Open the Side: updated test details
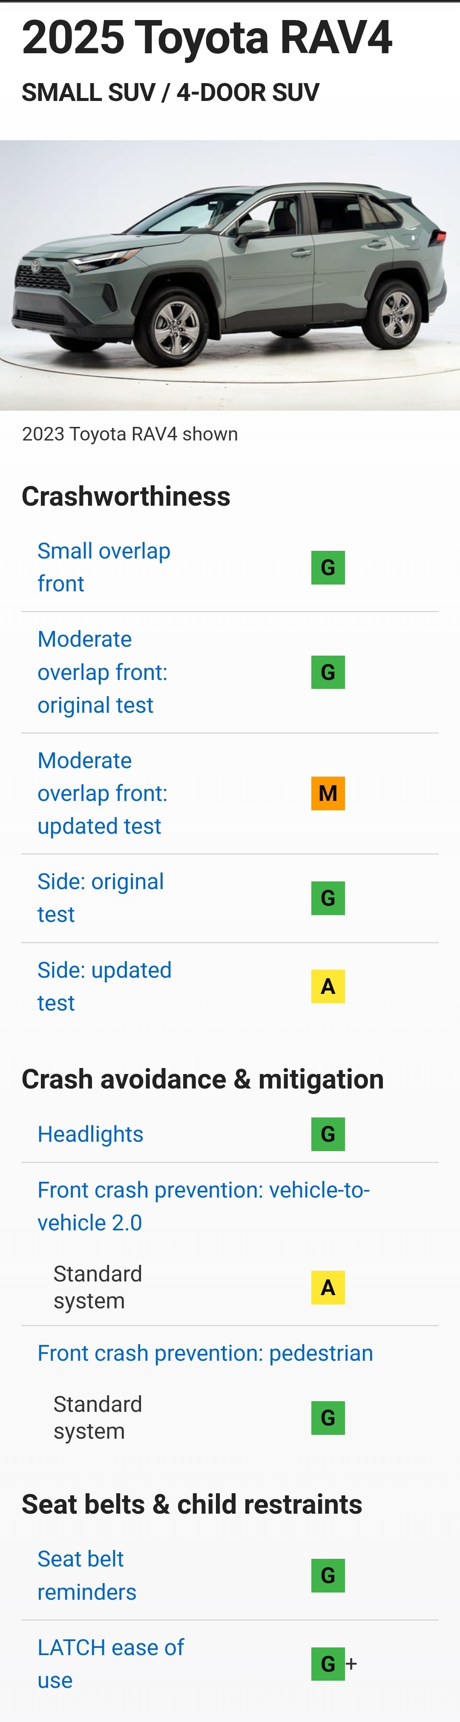 (x=104, y=986)
